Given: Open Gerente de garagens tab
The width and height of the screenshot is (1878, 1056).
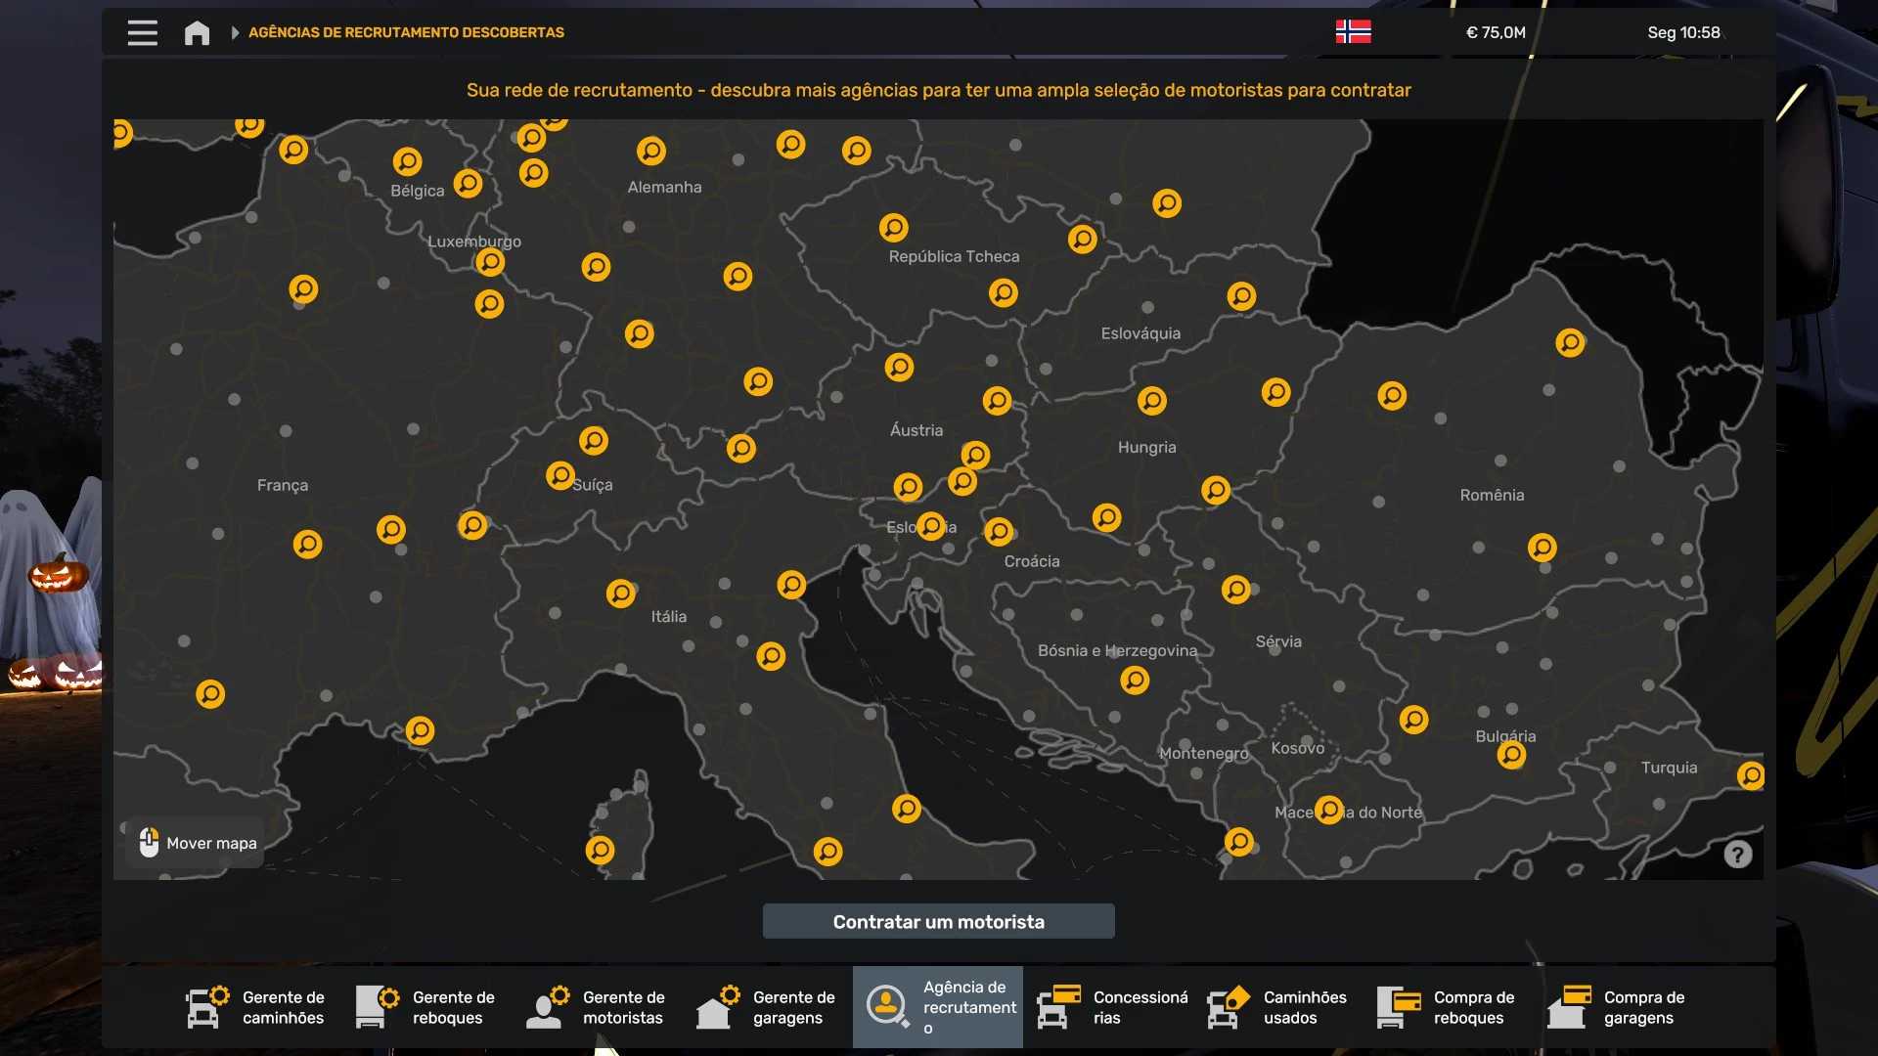Looking at the screenshot, I should pos(766,1007).
